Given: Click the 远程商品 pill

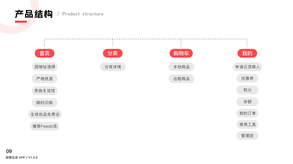Looking at the screenshot, I should point(181,79).
